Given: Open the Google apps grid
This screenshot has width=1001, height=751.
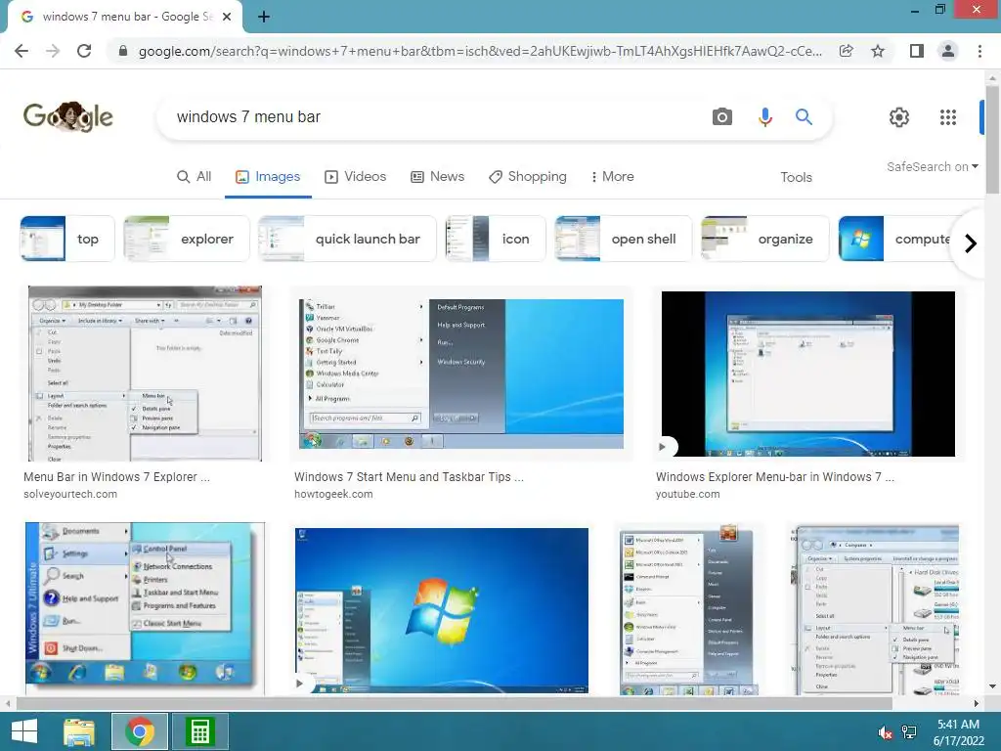Looking at the screenshot, I should tap(948, 117).
